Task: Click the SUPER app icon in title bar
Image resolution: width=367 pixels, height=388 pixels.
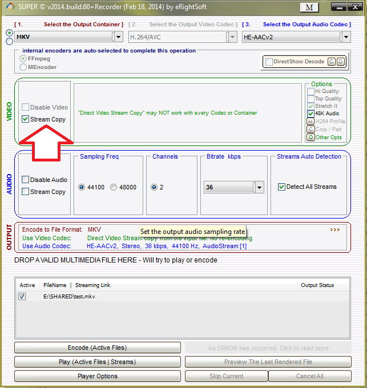Action: pyautogui.click(x=6, y=7)
